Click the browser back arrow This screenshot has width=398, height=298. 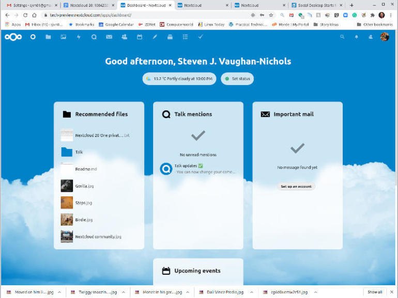pos(7,15)
